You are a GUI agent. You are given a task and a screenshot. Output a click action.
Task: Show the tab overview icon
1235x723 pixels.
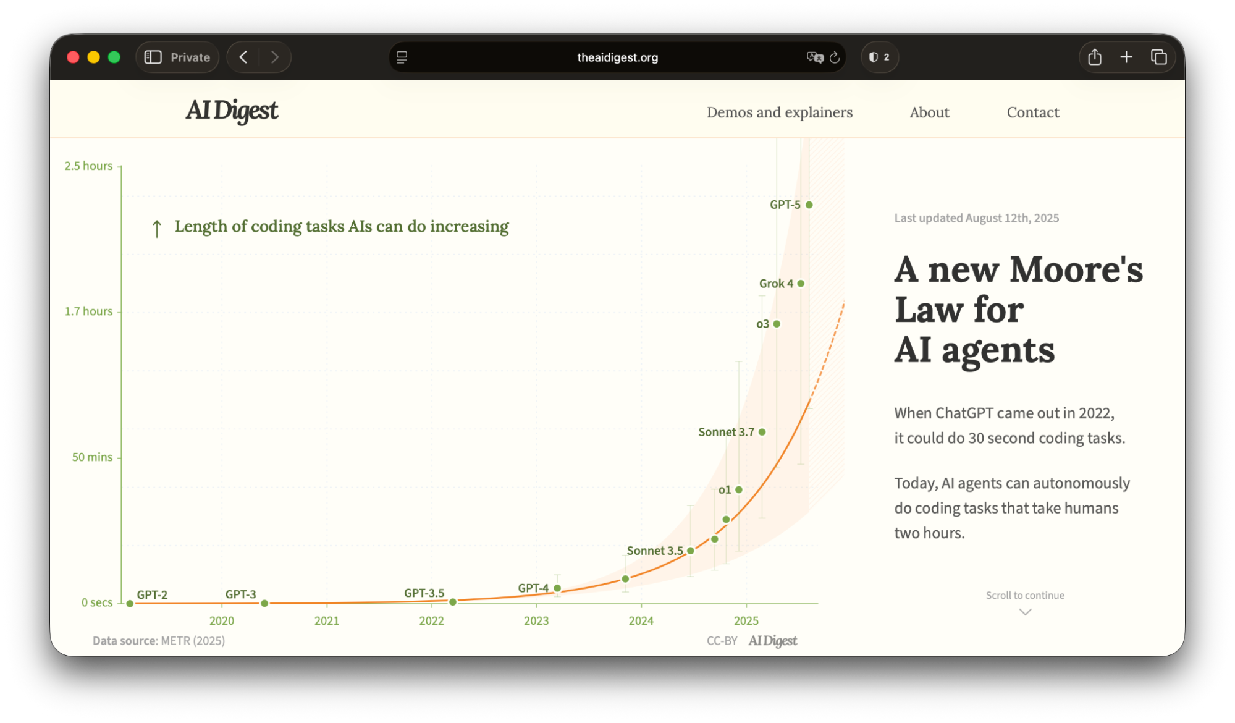pos(1158,57)
